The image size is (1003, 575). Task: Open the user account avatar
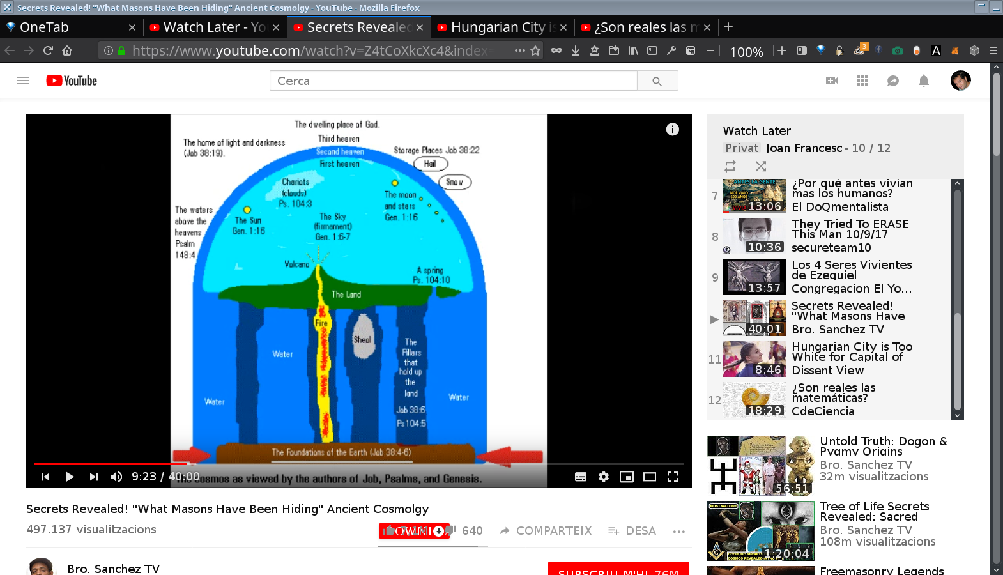[x=961, y=80]
